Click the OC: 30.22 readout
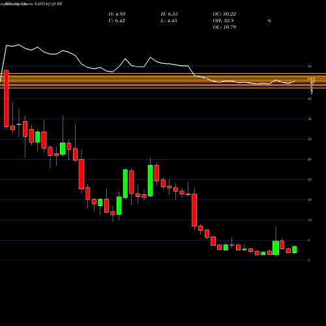The width and height of the screenshot is (326, 326). coord(224,14)
